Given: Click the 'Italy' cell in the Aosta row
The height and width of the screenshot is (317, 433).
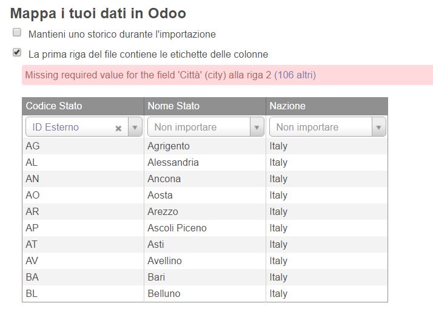Looking at the screenshot, I should tap(278, 195).
